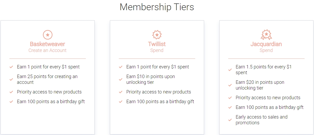Click 'Early access to sales and promotions' text
The width and height of the screenshot is (314, 135).
262,120
